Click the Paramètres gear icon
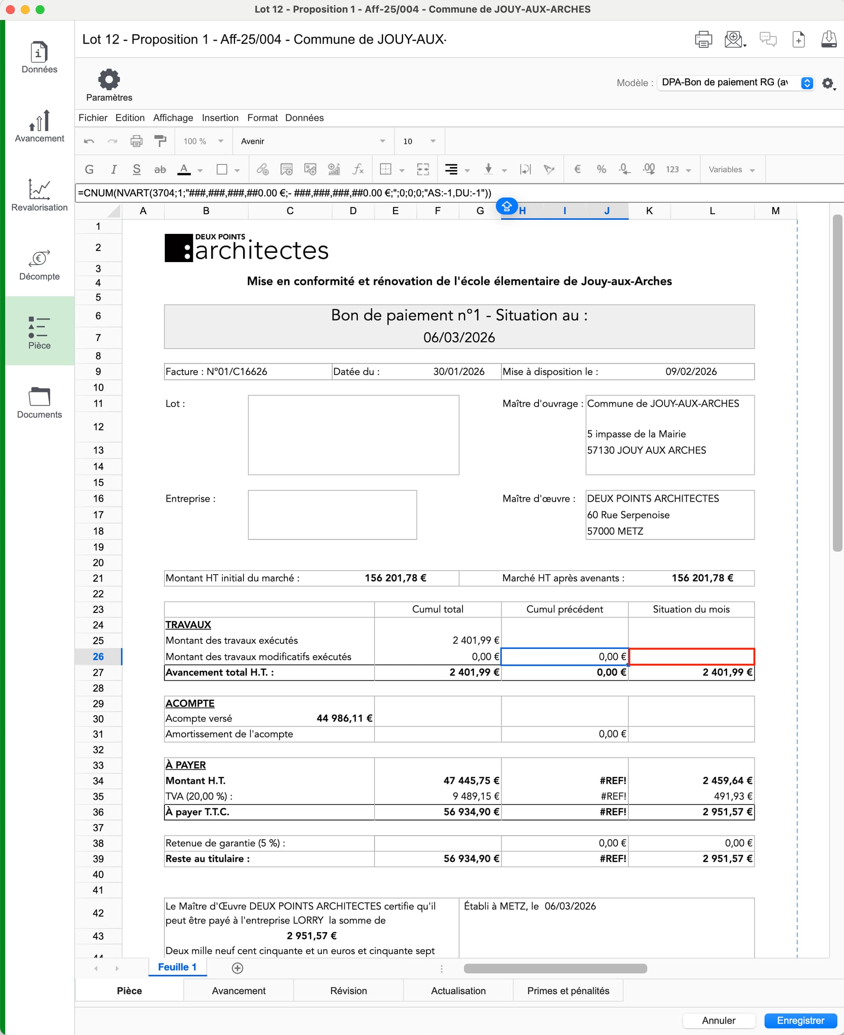Screen dimensions: 844x1035 [x=109, y=79]
